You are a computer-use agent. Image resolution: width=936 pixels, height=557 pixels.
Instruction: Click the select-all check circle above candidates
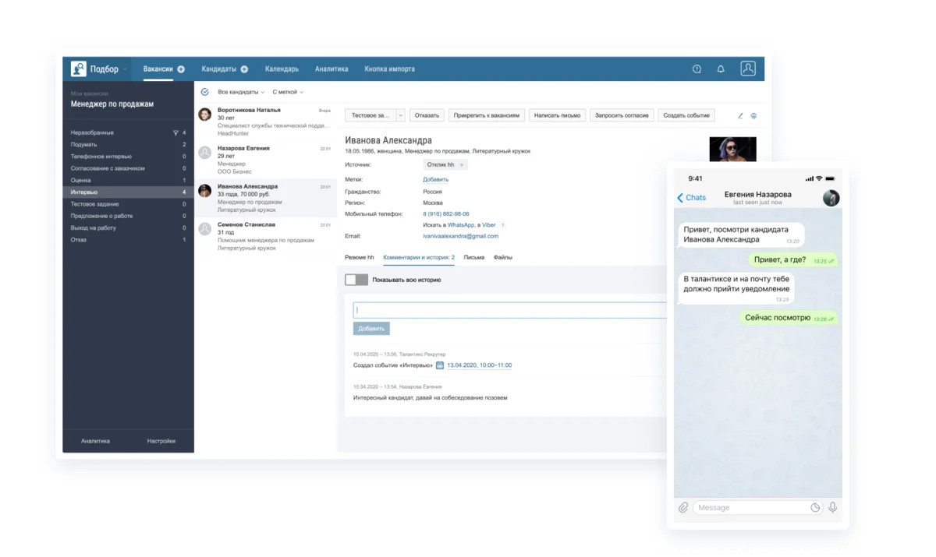[x=204, y=92]
